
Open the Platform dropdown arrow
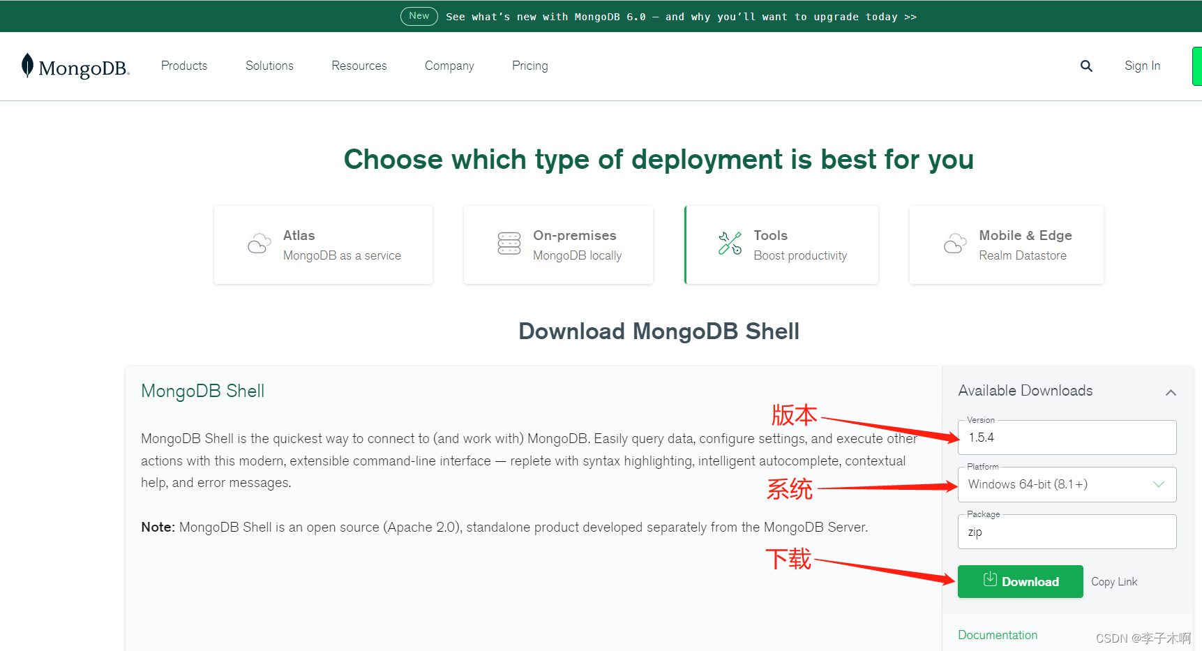tap(1159, 484)
